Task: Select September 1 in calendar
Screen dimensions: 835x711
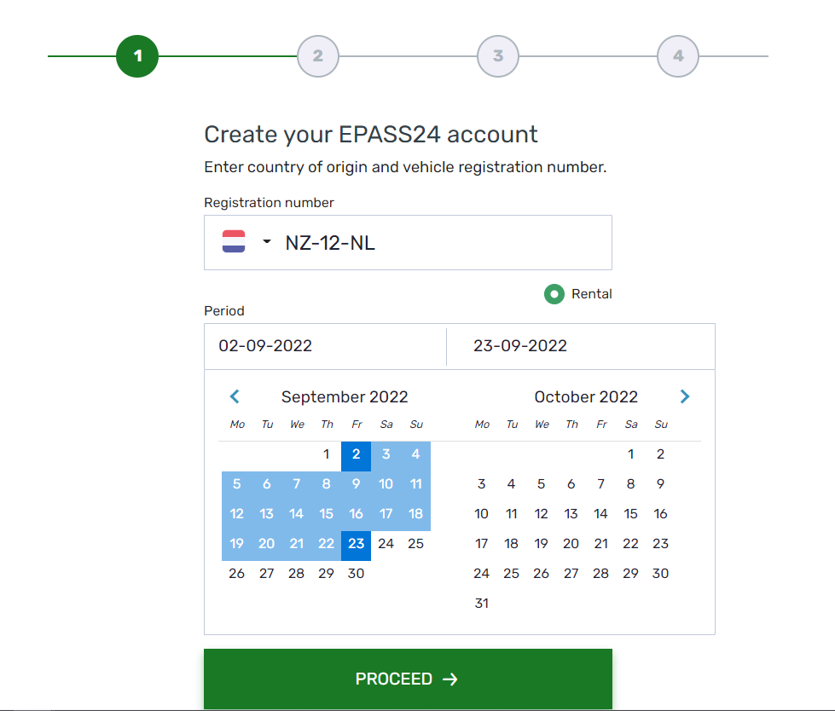Action: [327, 454]
